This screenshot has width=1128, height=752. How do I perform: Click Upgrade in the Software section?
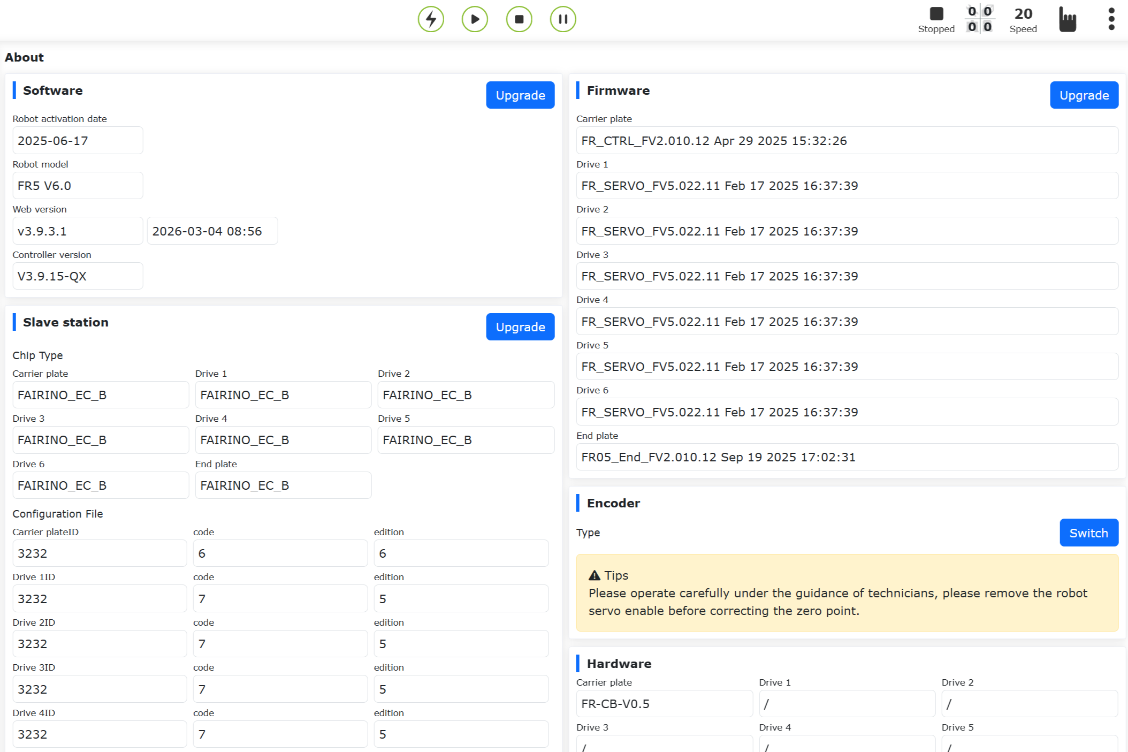click(x=520, y=95)
